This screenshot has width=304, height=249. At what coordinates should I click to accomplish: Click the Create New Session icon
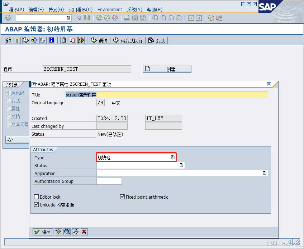pyautogui.click(x=191, y=18)
